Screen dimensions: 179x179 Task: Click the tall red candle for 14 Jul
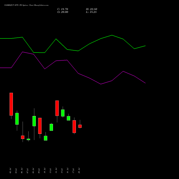tap(57, 108)
